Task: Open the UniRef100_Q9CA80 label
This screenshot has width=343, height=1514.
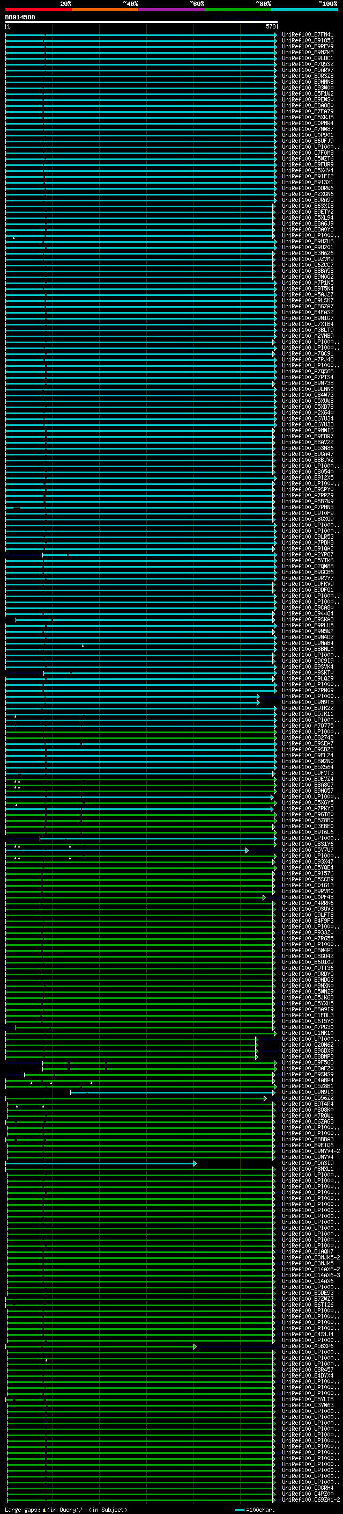Action: 307,608
